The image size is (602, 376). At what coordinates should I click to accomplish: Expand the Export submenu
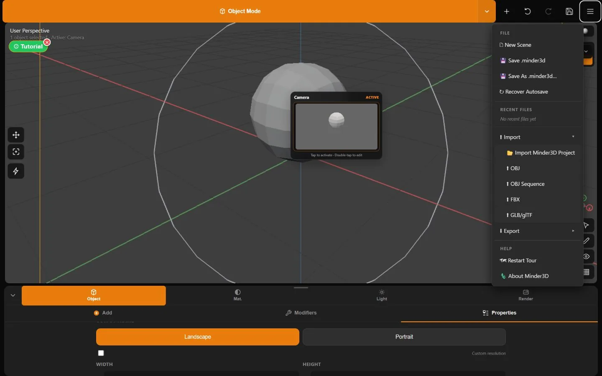(538, 231)
